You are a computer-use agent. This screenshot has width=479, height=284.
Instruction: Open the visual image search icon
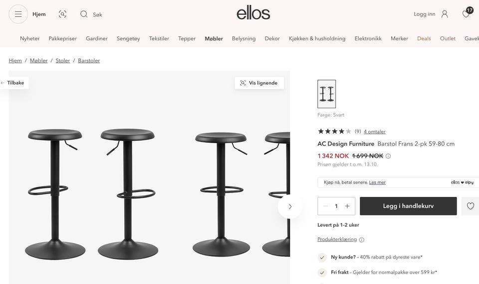pyautogui.click(x=62, y=14)
